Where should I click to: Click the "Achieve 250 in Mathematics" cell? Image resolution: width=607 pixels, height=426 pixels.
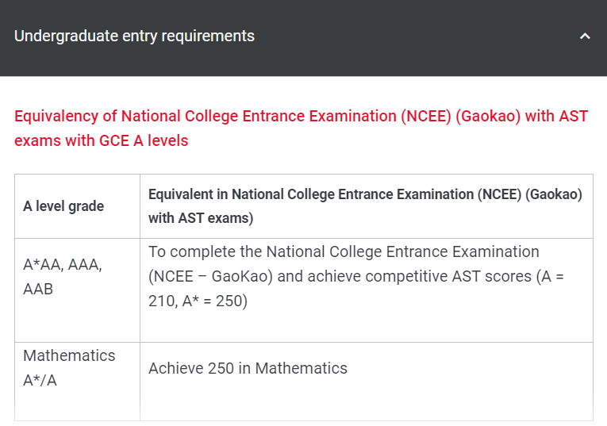[248, 368]
